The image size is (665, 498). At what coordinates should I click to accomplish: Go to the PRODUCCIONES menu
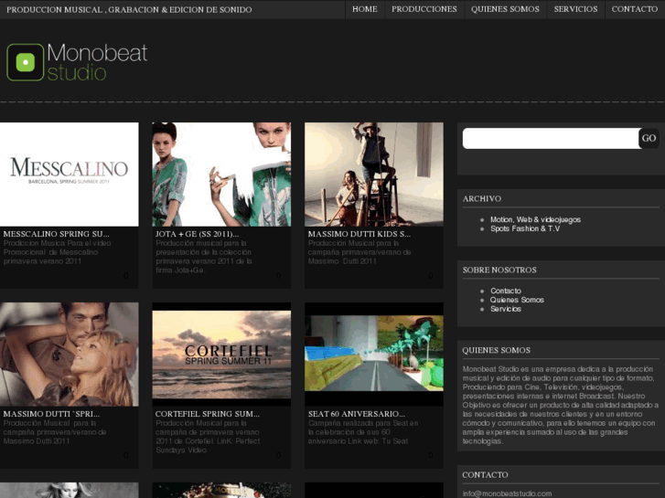coord(424,9)
